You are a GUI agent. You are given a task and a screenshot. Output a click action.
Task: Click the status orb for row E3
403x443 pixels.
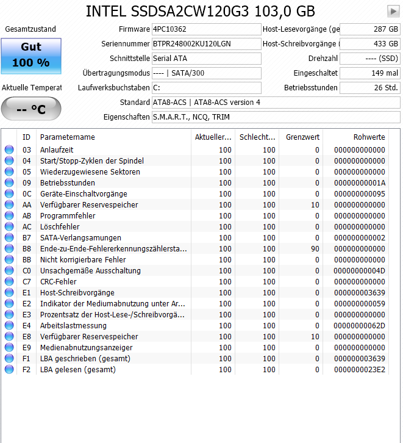pos(9,315)
